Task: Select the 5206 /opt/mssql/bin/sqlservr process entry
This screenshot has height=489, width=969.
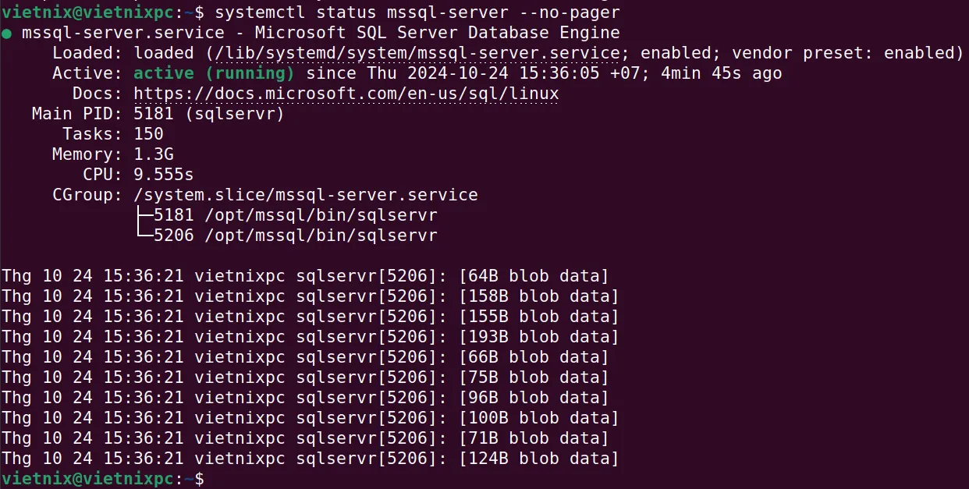Action: (295, 236)
